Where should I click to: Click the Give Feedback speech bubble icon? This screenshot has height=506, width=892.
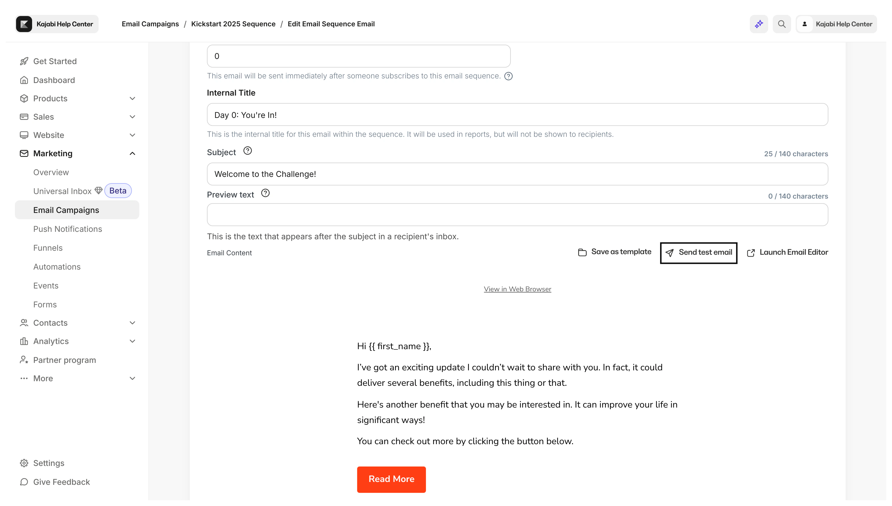[x=24, y=482]
